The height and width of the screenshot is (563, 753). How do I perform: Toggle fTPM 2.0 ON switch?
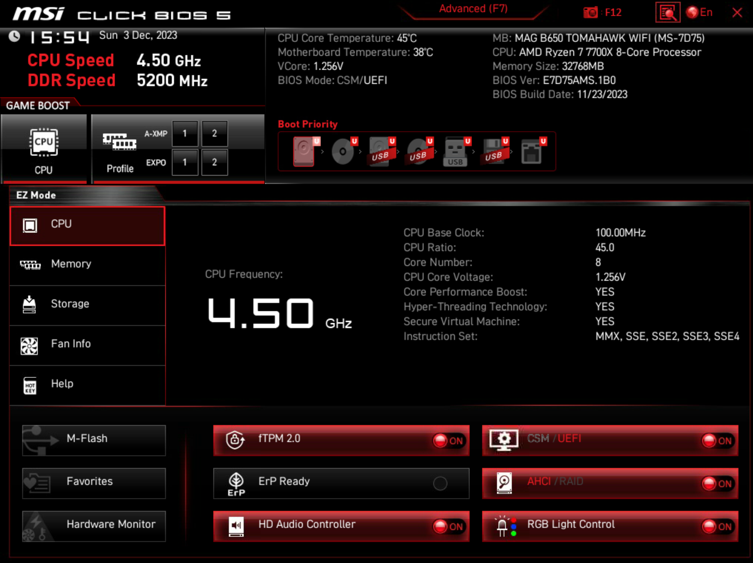448,441
